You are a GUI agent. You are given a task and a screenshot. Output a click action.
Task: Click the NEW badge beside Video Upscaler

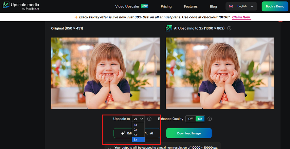[x=145, y=6]
